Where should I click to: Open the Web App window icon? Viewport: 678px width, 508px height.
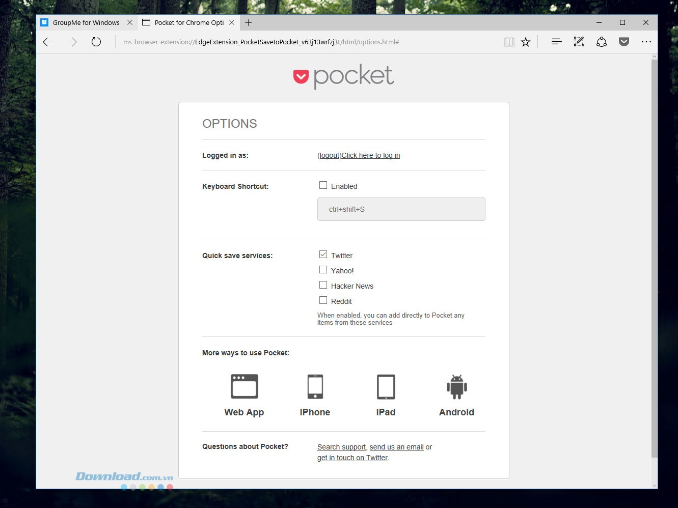[244, 387]
